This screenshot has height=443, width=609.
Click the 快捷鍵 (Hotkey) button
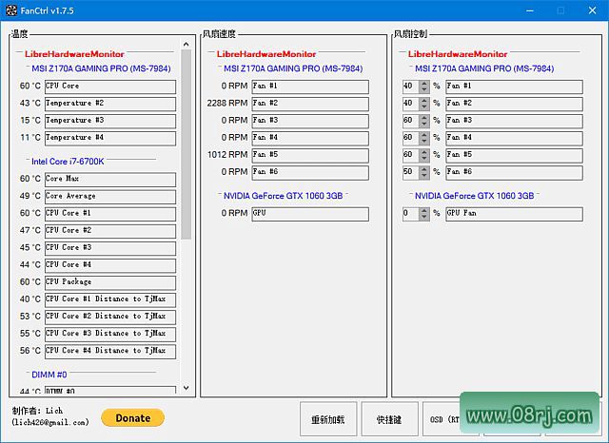388,418
